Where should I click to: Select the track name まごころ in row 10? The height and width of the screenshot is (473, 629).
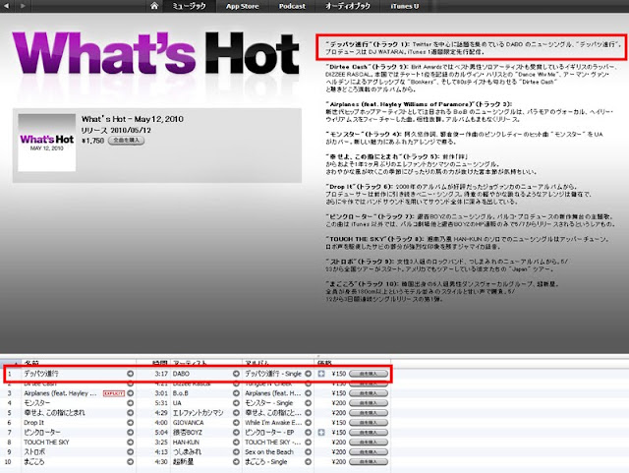click(x=34, y=462)
